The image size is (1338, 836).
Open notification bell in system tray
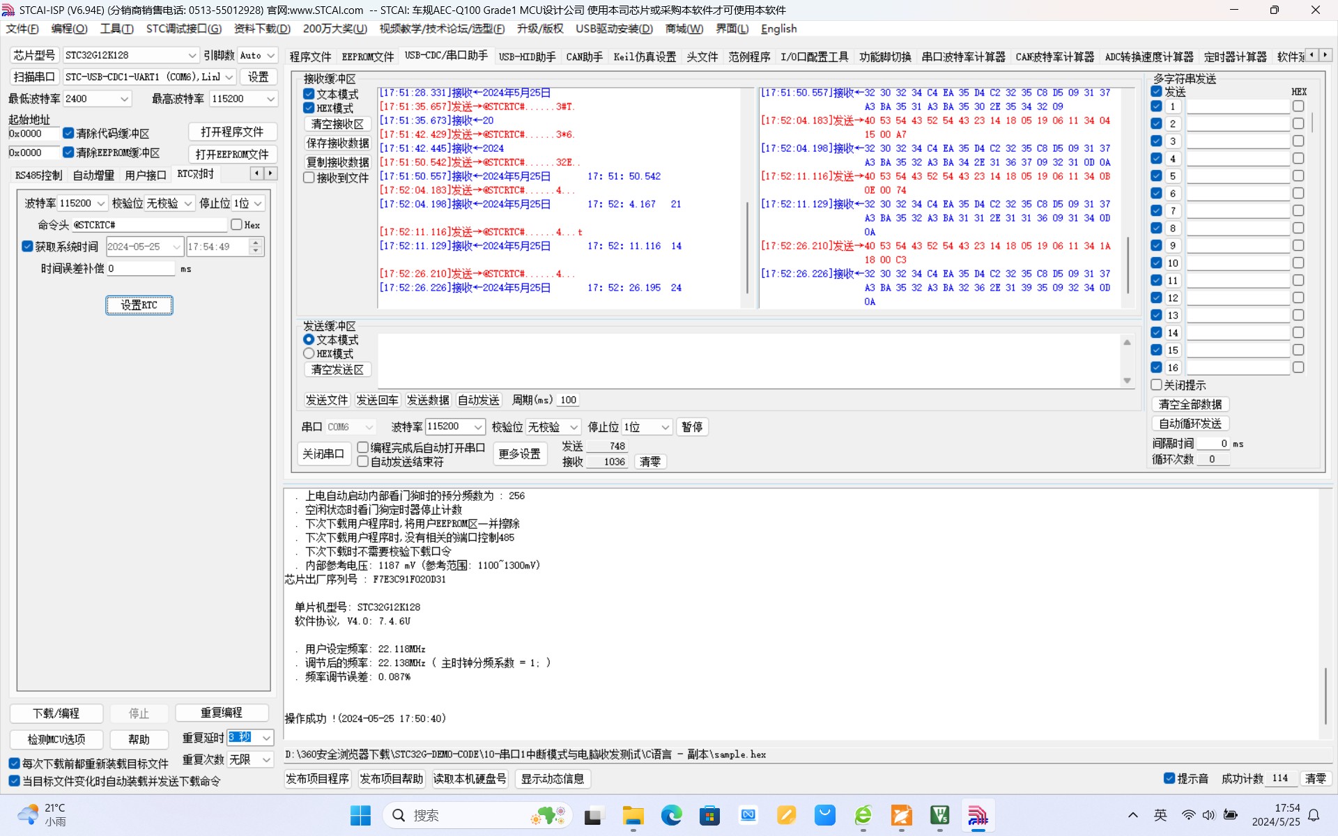1314,815
